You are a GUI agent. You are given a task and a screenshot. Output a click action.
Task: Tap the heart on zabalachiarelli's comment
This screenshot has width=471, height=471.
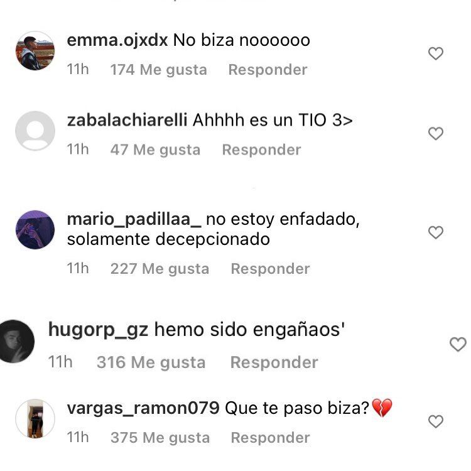click(436, 134)
